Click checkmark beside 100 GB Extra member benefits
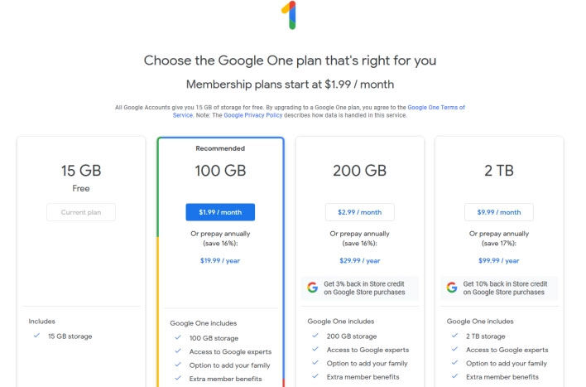The height and width of the screenshot is (387, 586). (x=178, y=379)
